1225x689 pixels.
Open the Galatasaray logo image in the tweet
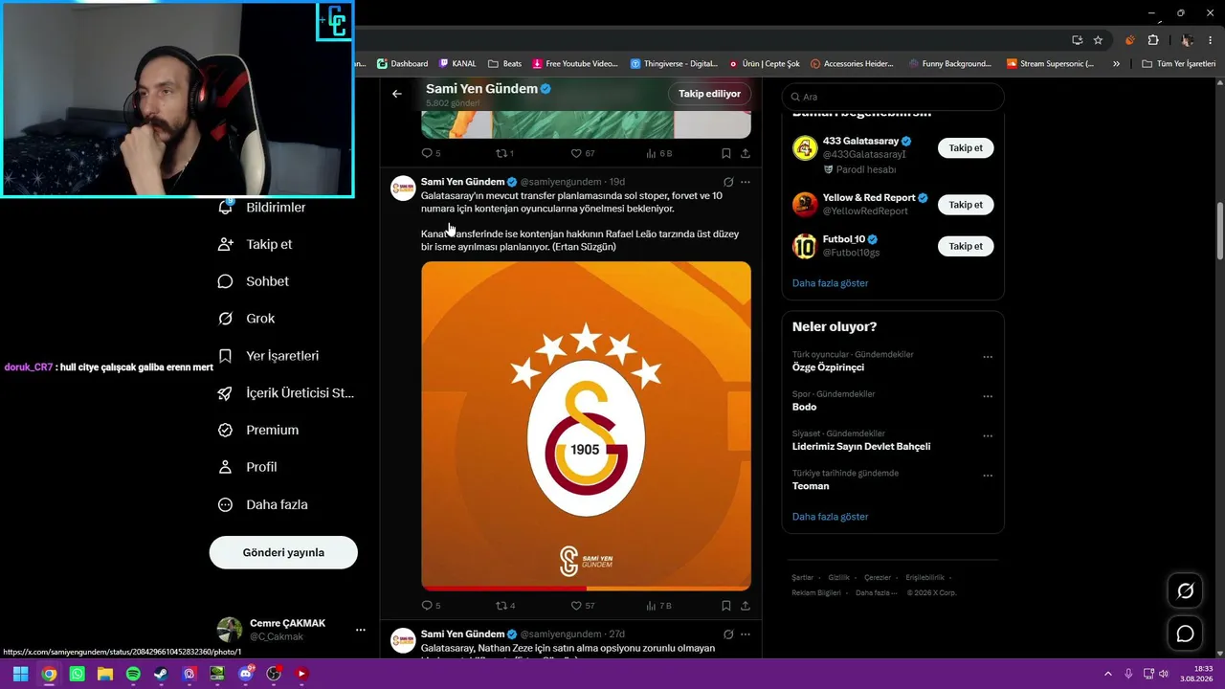pos(586,426)
